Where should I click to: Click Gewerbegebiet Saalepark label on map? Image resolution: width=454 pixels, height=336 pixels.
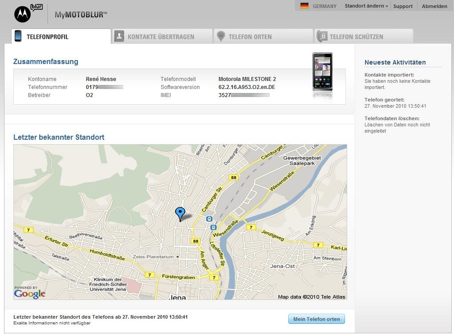pos(302,161)
